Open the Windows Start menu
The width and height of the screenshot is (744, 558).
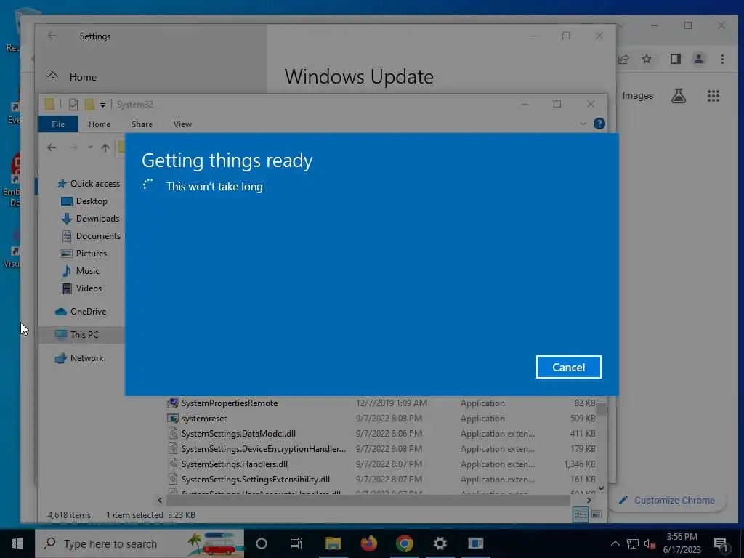17,543
